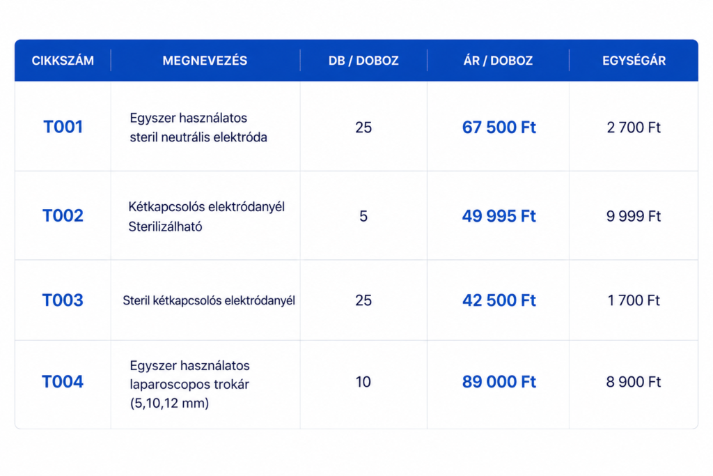Click Steril kétkapcsolós elektródanyél product name
Screen dimensions: 713x476
tap(209, 300)
